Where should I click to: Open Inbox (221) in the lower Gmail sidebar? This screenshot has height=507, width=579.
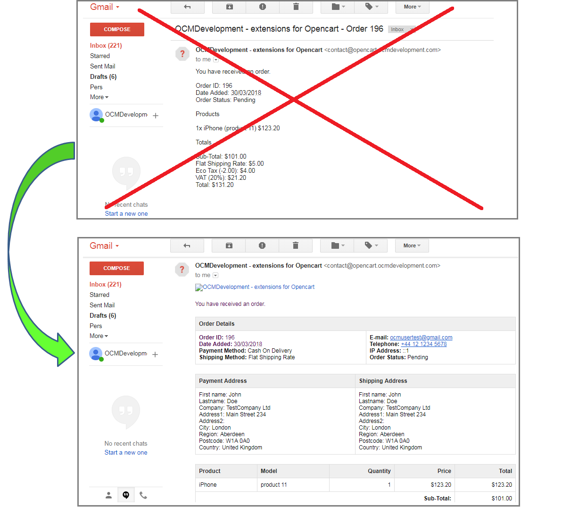[x=106, y=285]
